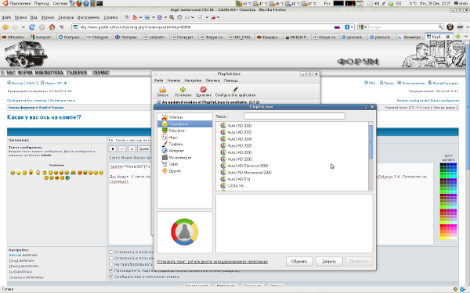Select the Утилиты category in install dialog
Image resolution: width=470 pixels, height=293 pixels.
185,117
